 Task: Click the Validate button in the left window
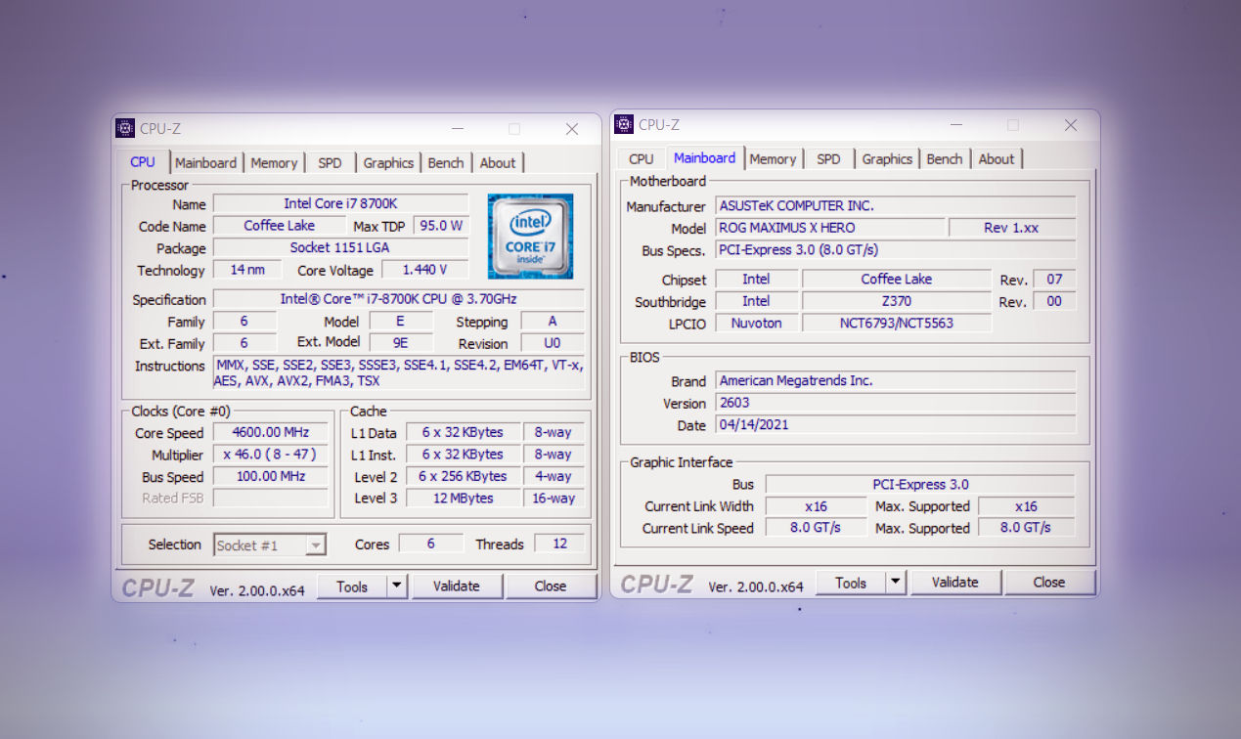(x=457, y=586)
